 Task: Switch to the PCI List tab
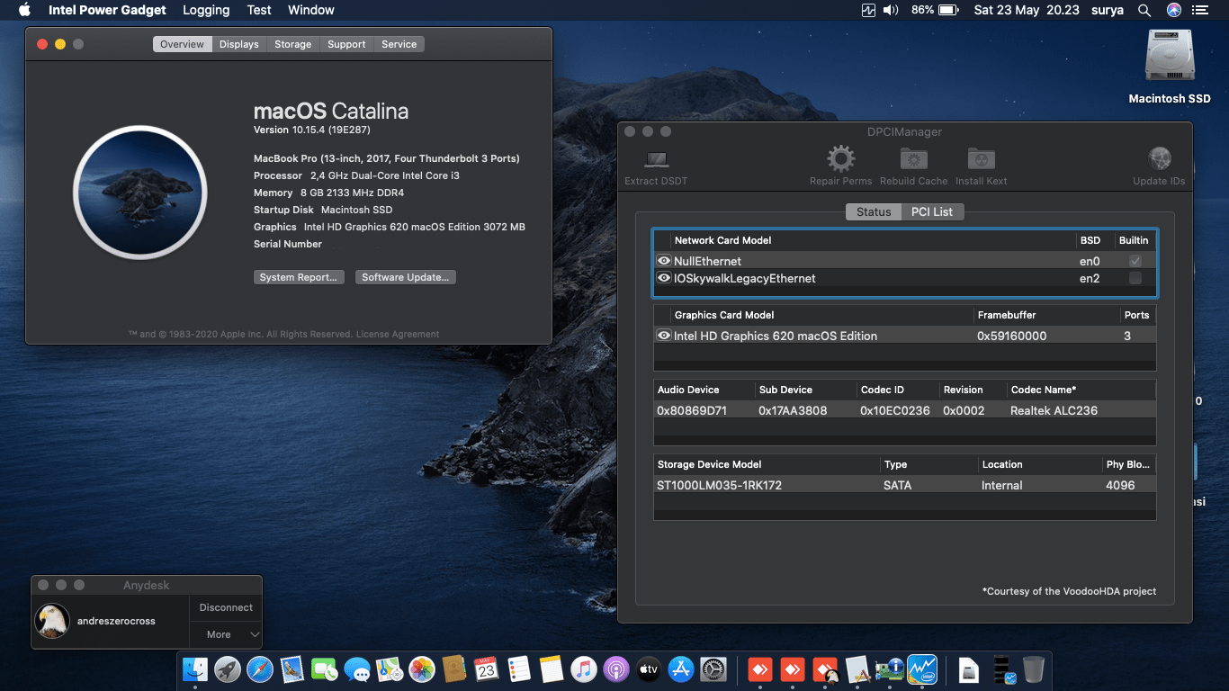click(x=932, y=211)
